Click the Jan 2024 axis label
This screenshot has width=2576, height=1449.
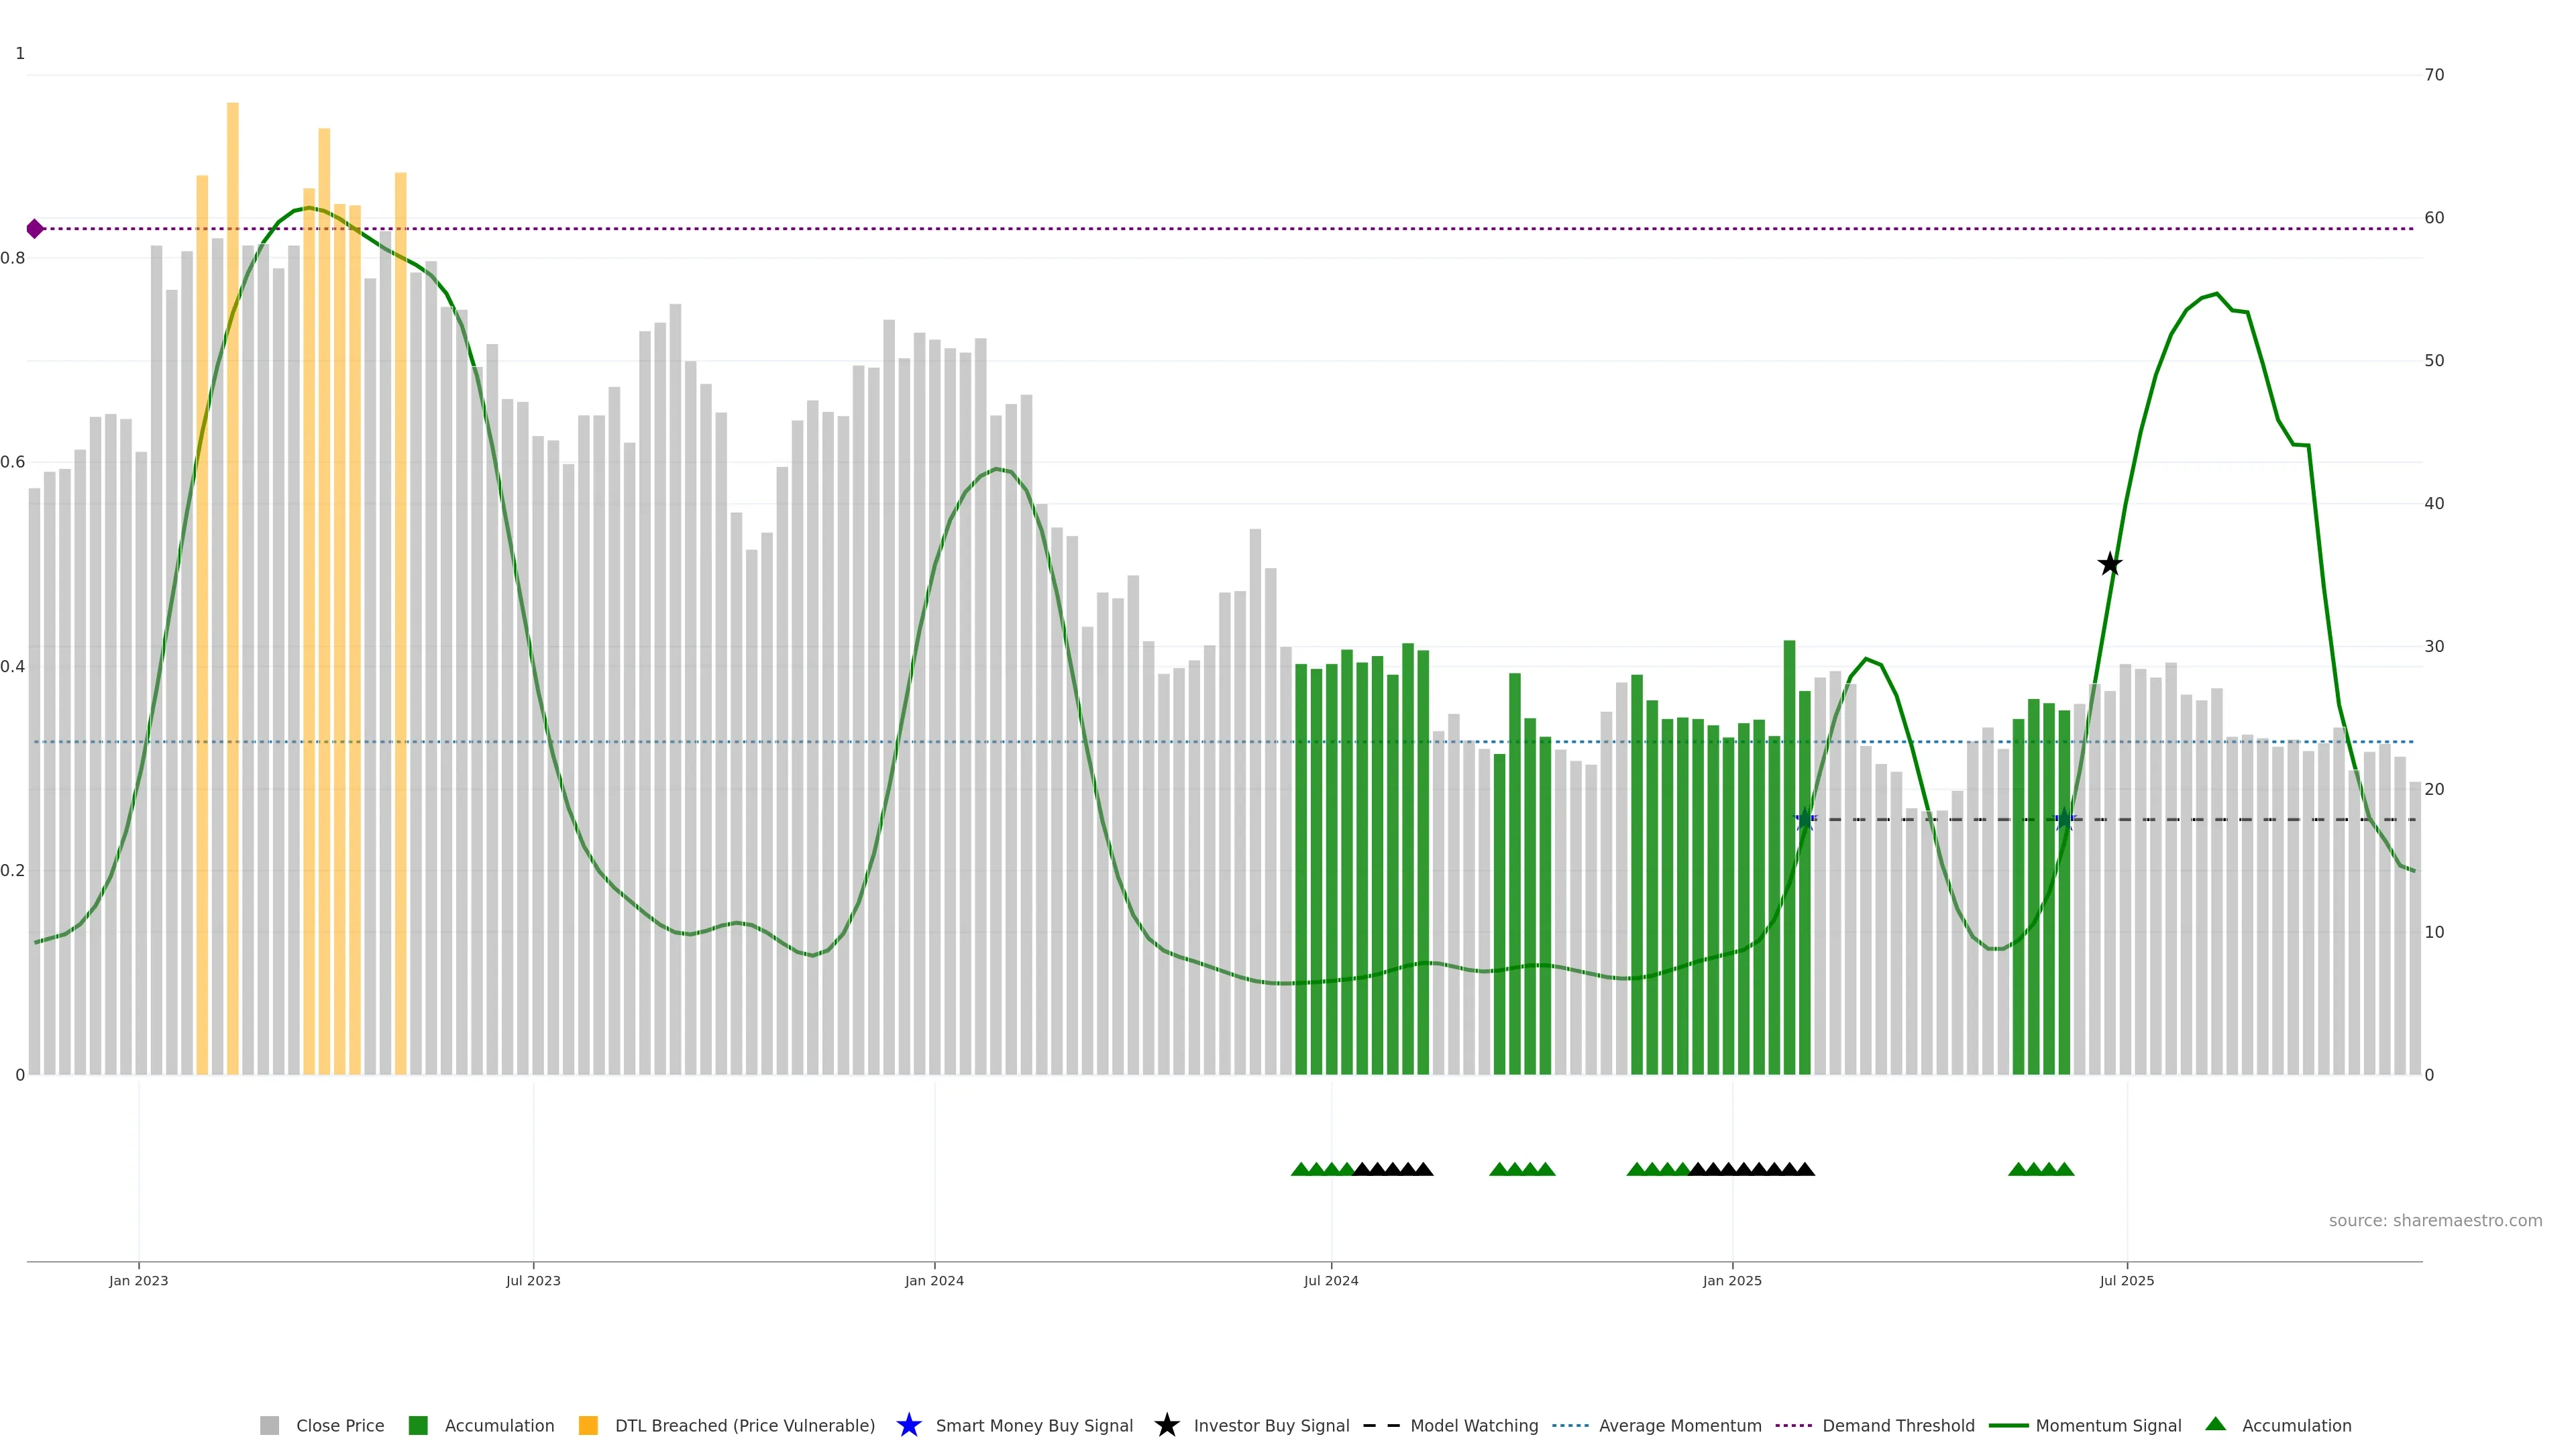[x=934, y=1280]
